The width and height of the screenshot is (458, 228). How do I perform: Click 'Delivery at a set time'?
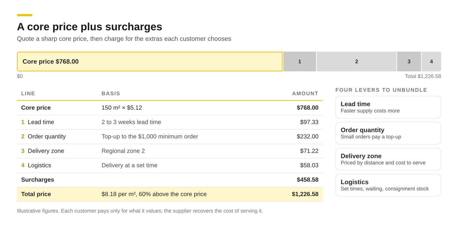[x=130, y=165]
